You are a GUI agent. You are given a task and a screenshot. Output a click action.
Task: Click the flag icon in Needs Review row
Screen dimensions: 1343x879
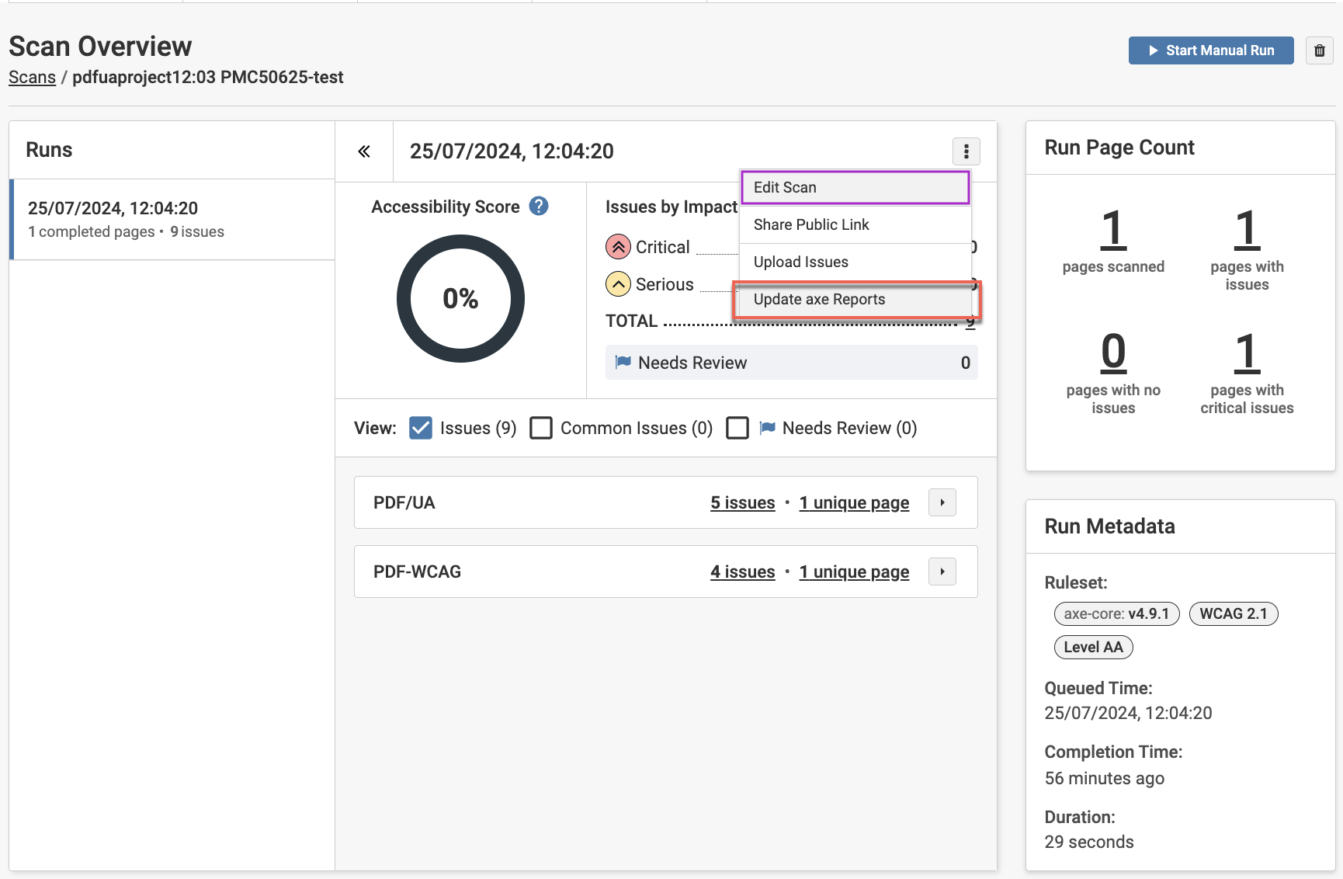click(623, 363)
